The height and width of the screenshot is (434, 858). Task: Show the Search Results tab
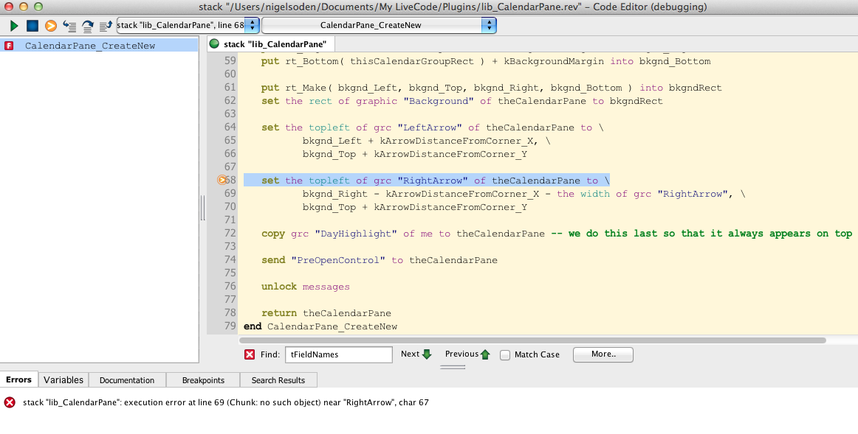[278, 380]
